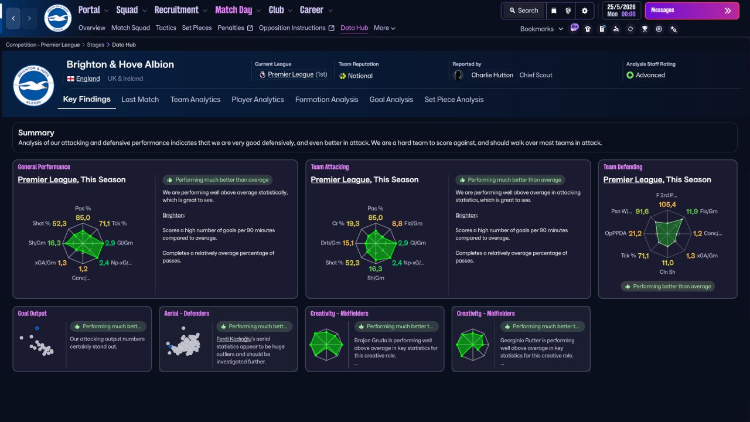Open the star search scouting bookmark icon
Screen dimensions: 750x422
click(673, 29)
